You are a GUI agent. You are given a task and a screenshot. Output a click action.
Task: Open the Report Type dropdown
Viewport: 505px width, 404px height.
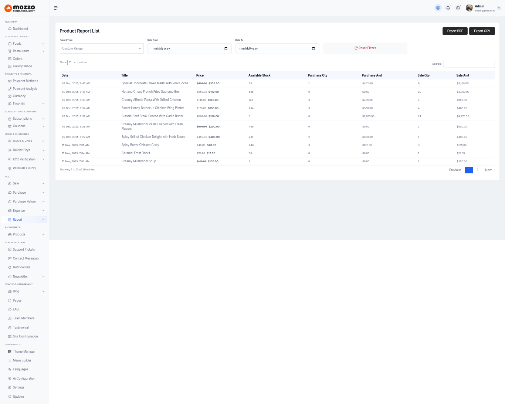[102, 48]
